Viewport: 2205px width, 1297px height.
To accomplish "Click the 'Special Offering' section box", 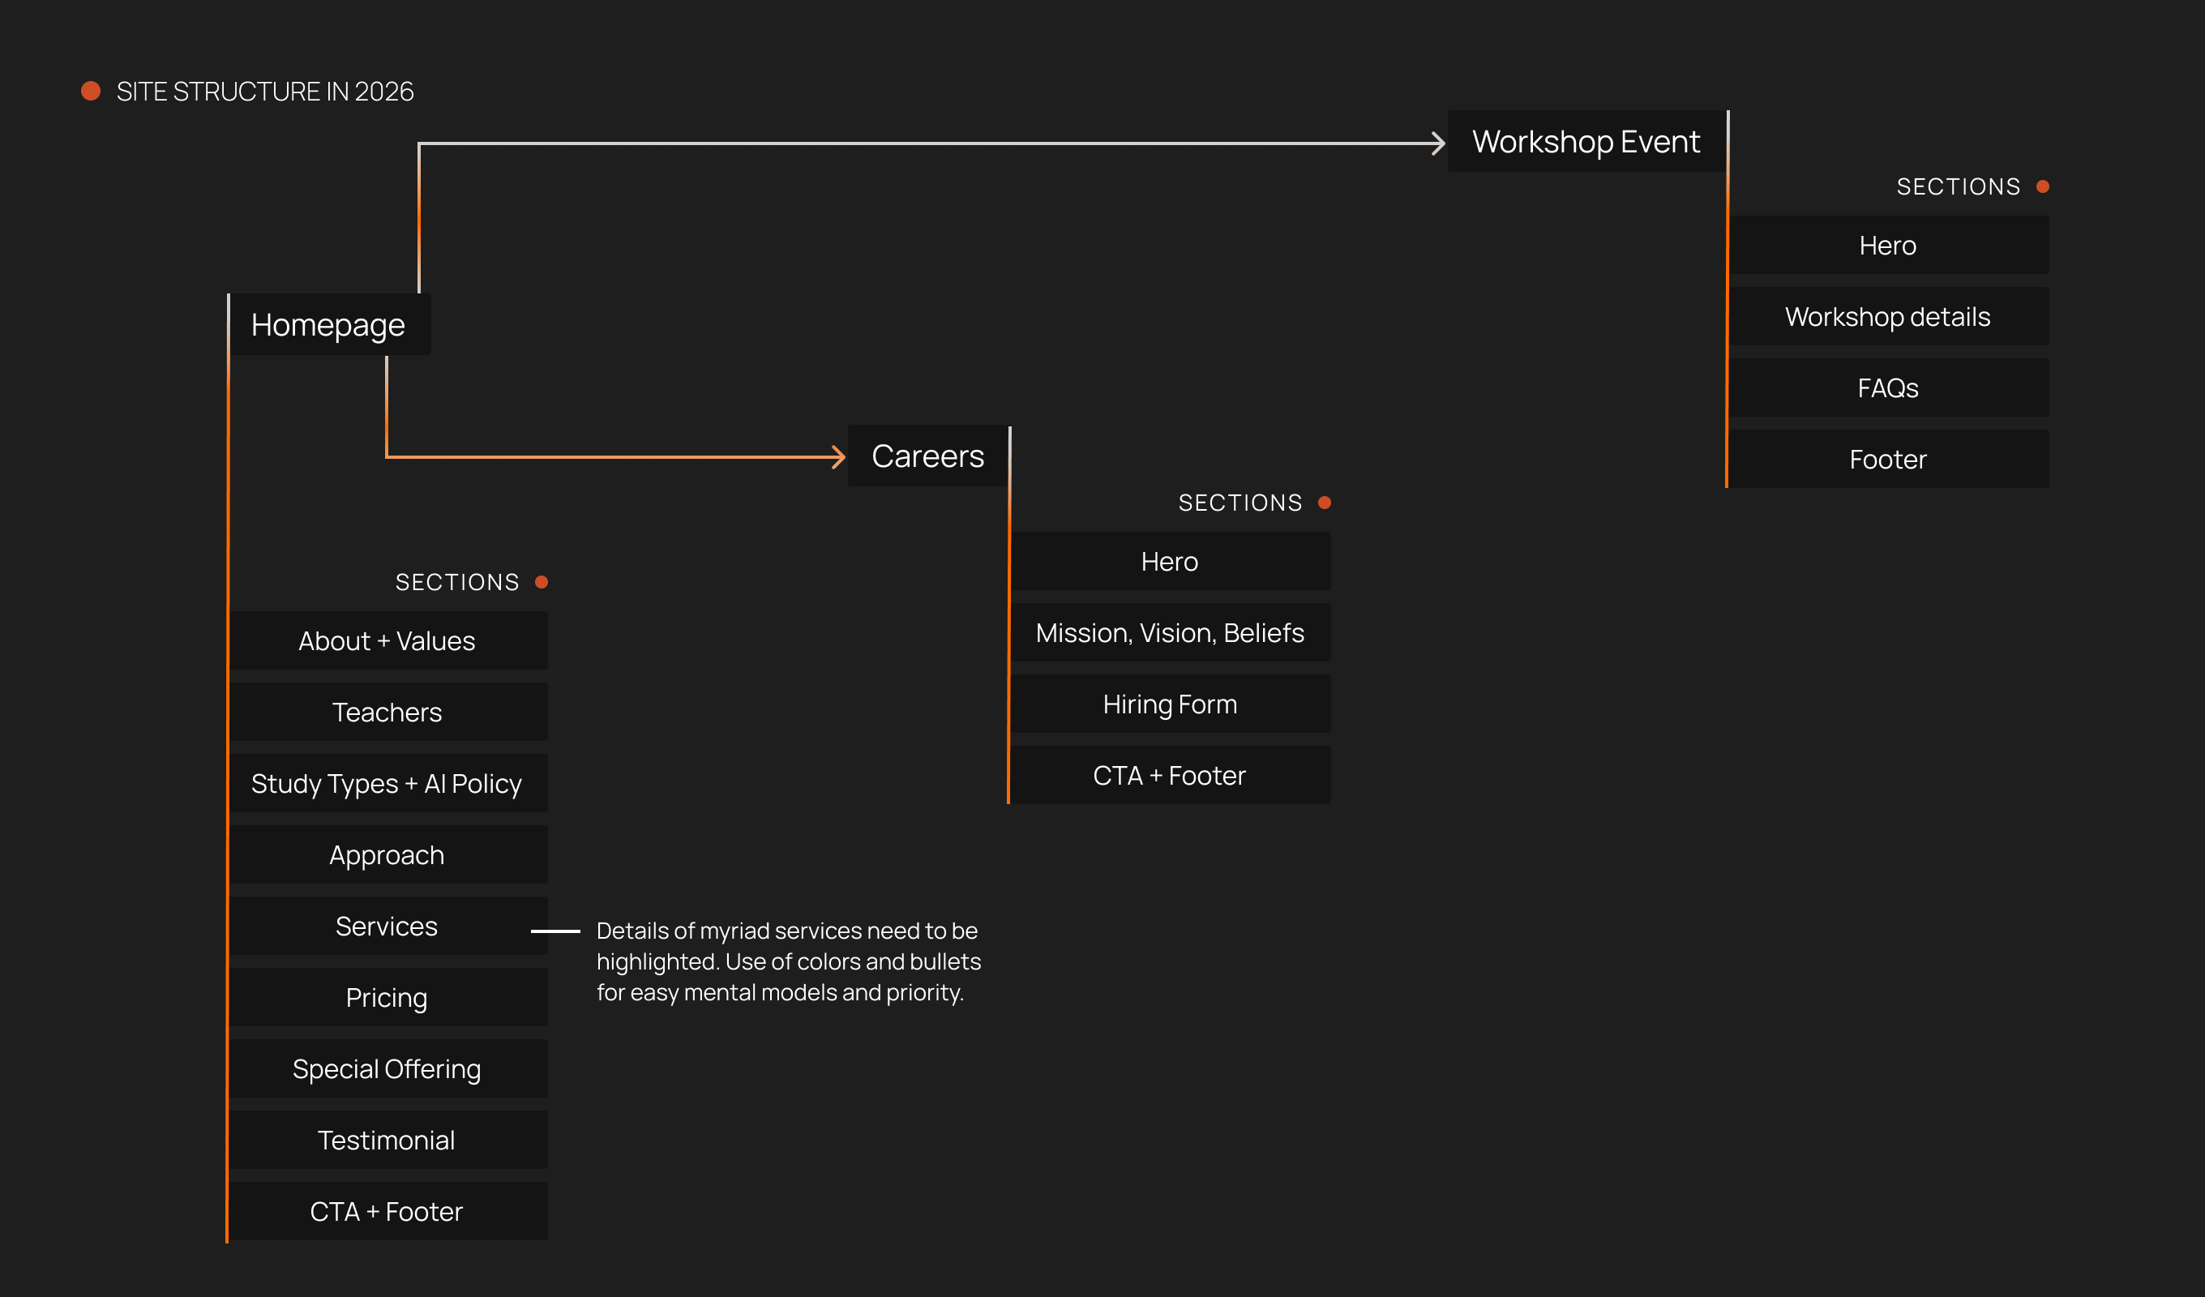I will (387, 1068).
